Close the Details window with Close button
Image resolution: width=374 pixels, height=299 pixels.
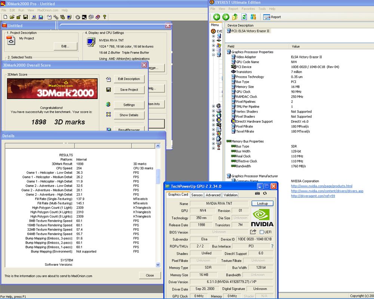[150, 275]
